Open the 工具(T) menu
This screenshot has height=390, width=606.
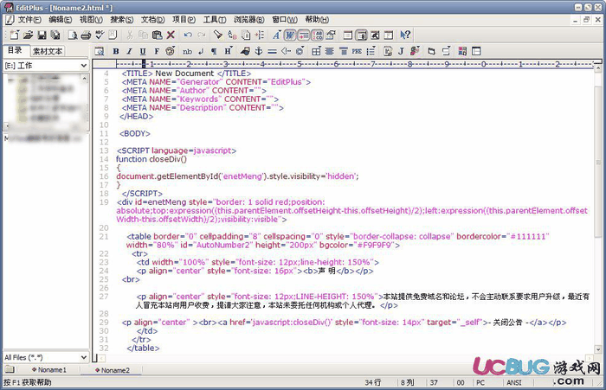click(215, 19)
